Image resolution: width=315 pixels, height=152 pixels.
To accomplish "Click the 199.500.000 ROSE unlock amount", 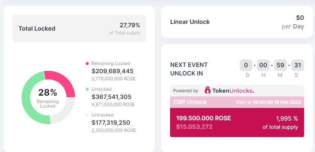I will pyautogui.click(x=203, y=118).
